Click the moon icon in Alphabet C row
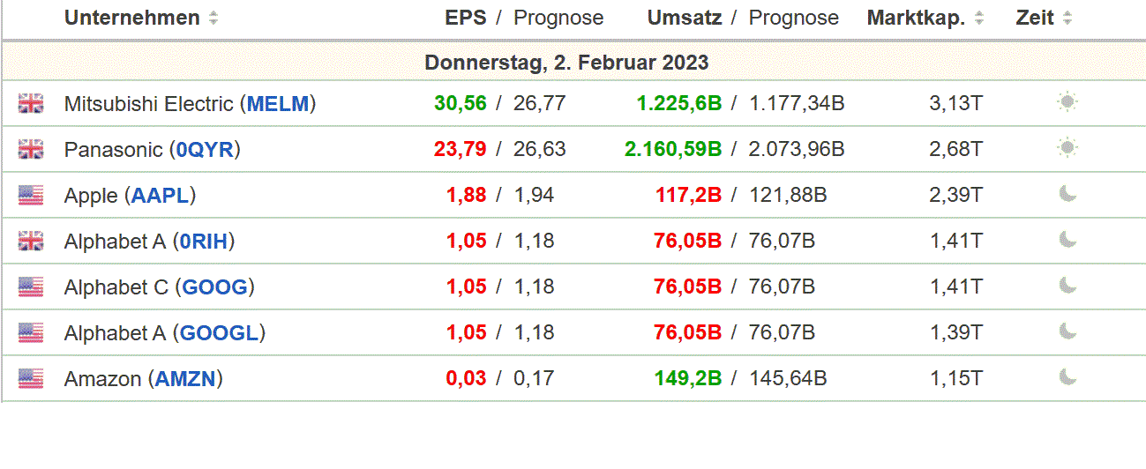This screenshot has width=1146, height=469. pyautogui.click(x=1067, y=286)
